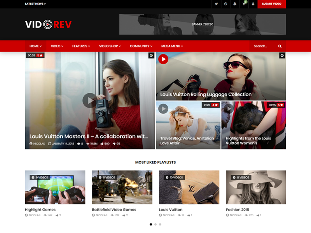The image size is (311, 233).
Task: Click the 5 star badge on Highlights video
Action: (280, 105)
